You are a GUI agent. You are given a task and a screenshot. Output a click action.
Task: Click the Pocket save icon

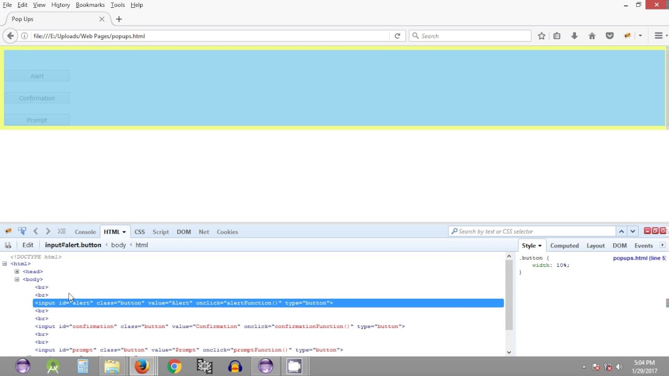pos(609,36)
